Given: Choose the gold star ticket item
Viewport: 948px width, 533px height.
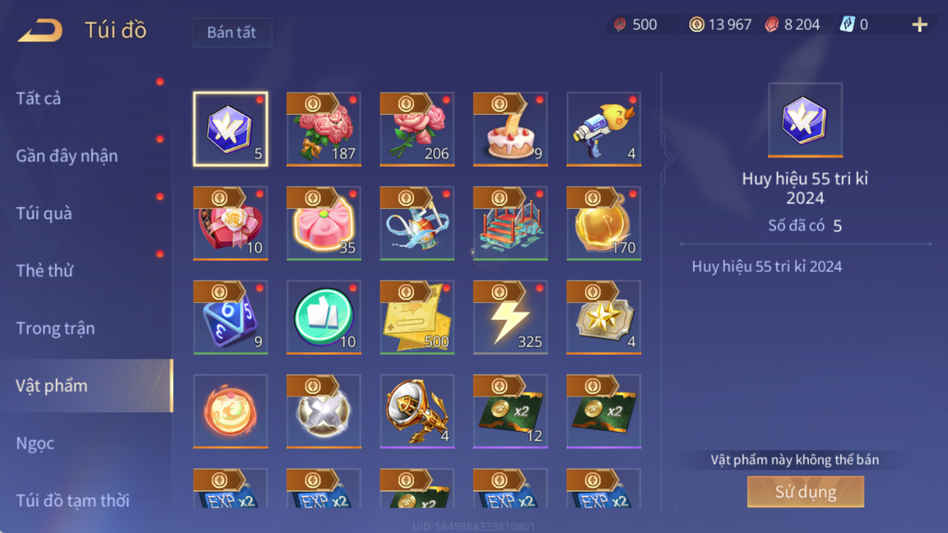Looking at the screenshot, I should pos(604,317).
